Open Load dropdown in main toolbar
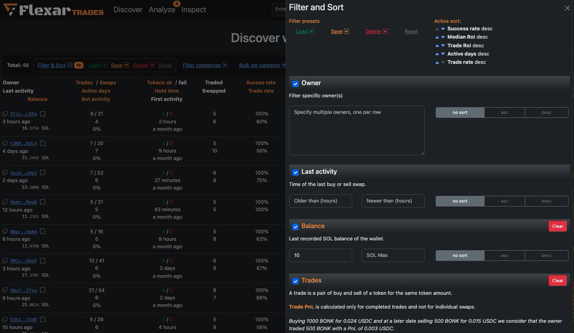Screen dimensions: 574x333 pos(98,65)
